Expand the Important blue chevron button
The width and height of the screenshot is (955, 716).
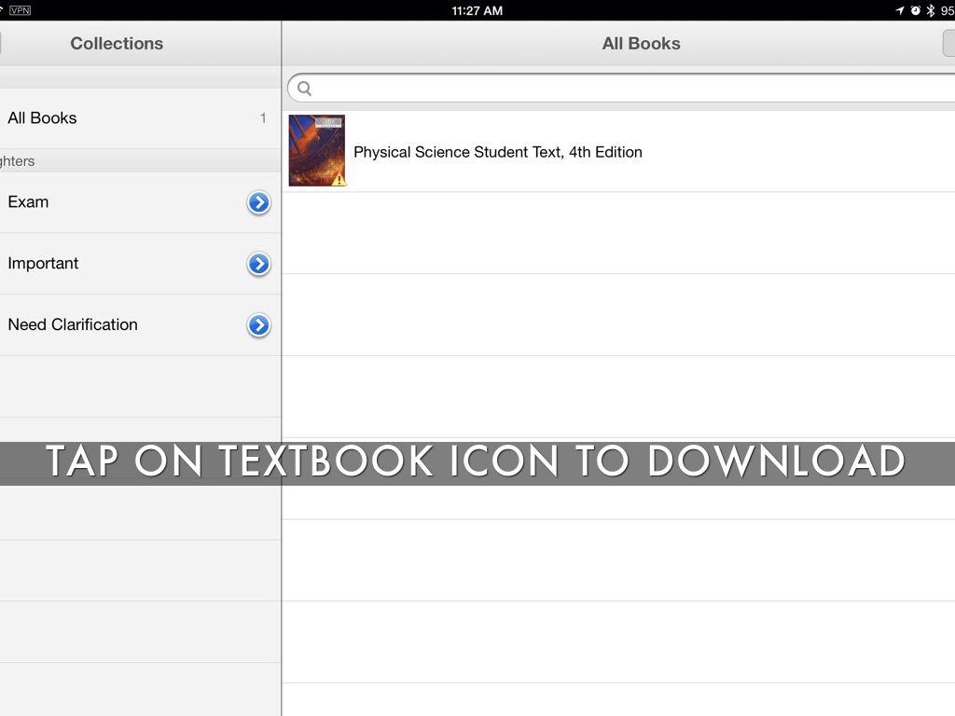[258, 264]
